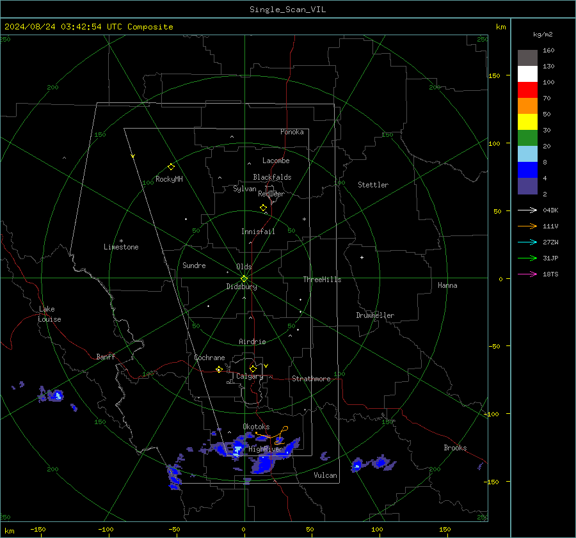This screenshot has width=576, height=538.
Task: Select the green 30 kg/m2 color swatch
Action: coord(527,138)
